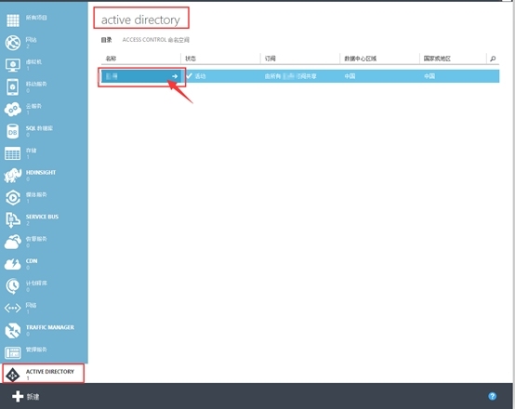The image size is (515, 409).
Task: Click the arrow in the directory name cell
Action: coord(175,76)
